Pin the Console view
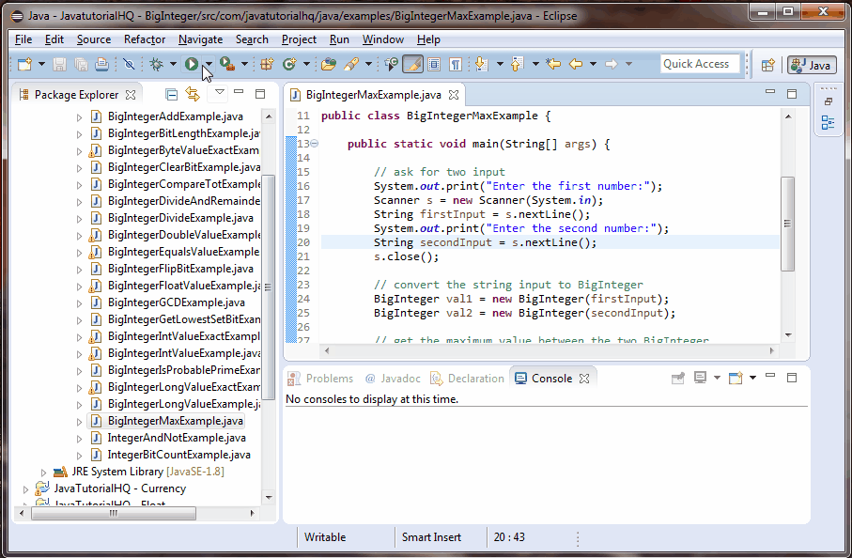Screen dimensions: 852x558 tap(678, 376)
